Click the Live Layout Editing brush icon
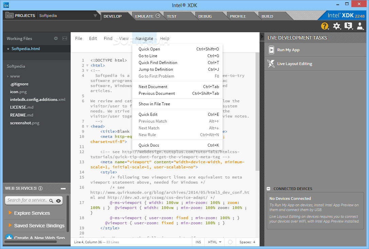 tap(271, 64)
